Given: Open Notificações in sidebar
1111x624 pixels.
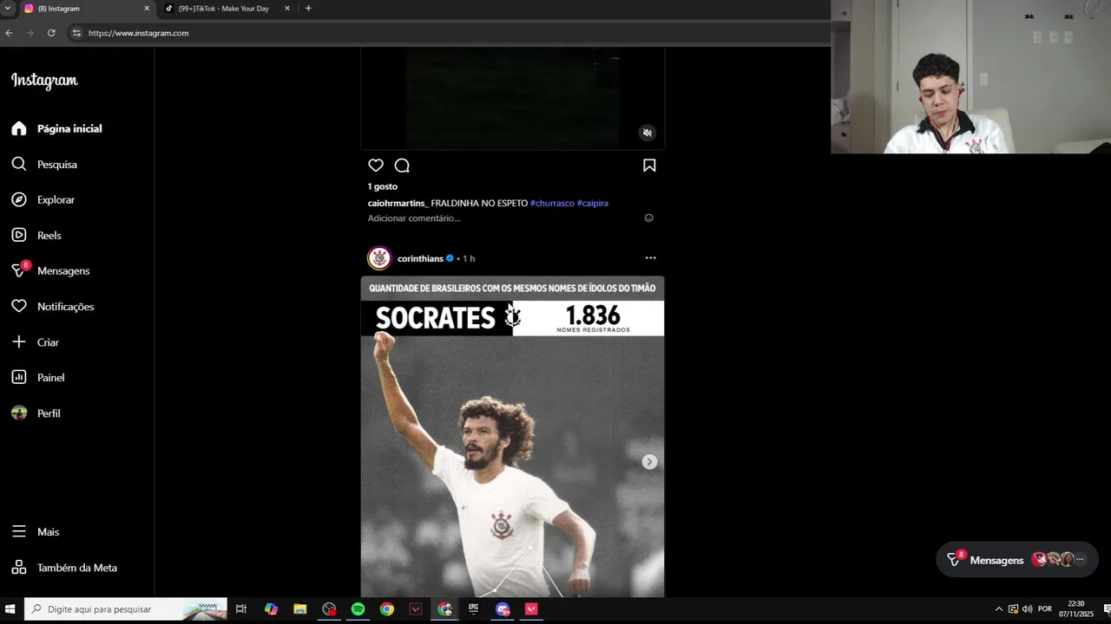Looking at the screenshot, I should pyautogui.click(x=53, y=306).
